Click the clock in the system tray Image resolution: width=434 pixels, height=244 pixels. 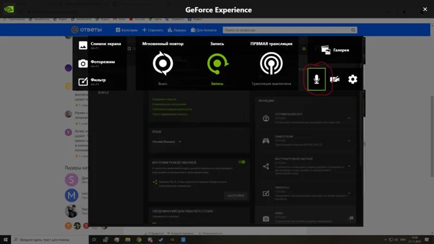[414, 240]
